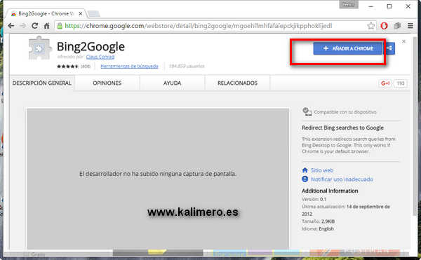Viewport: 421px width, 260px height.
Task: Reload the page with the refresh icon
Action: 34,26
